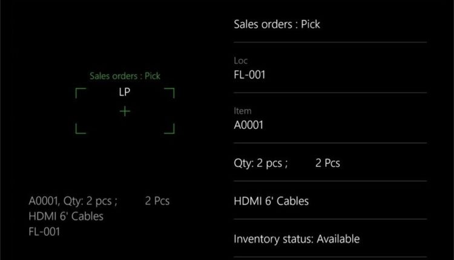Click the bottom-left green scan frame corner

pyautogui.click(x=80, y=129)
